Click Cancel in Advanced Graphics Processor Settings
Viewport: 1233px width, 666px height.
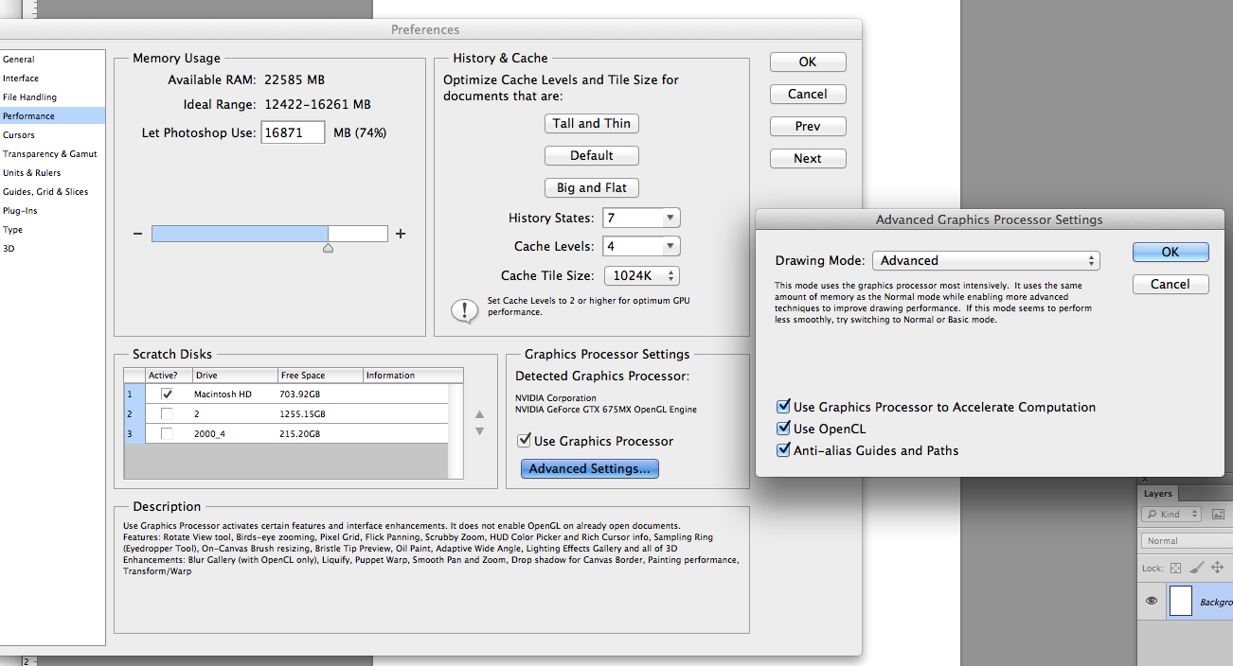[1170, 284]
